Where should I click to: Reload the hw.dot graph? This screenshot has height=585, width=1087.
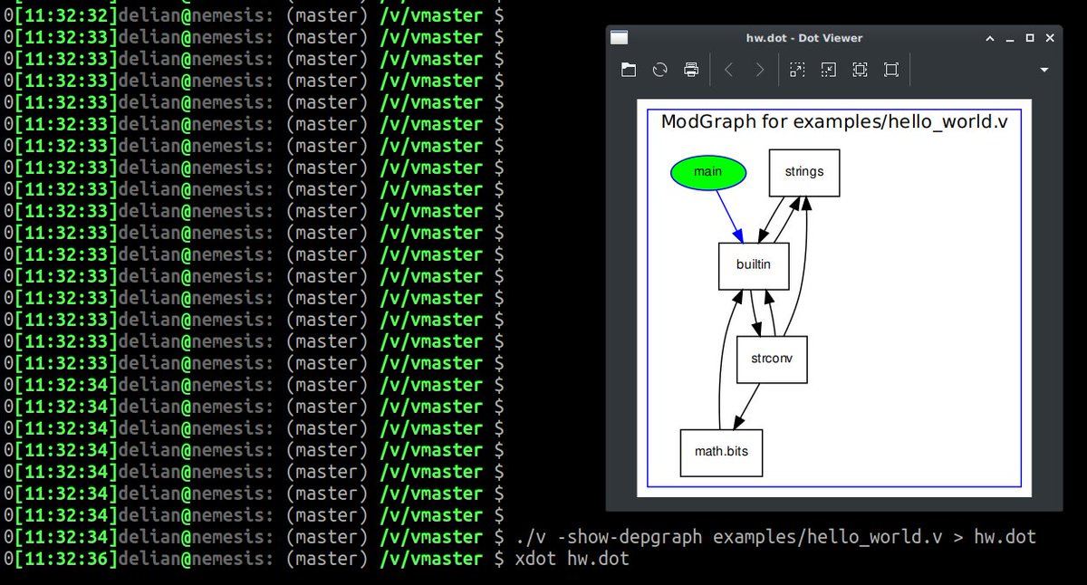659,69
